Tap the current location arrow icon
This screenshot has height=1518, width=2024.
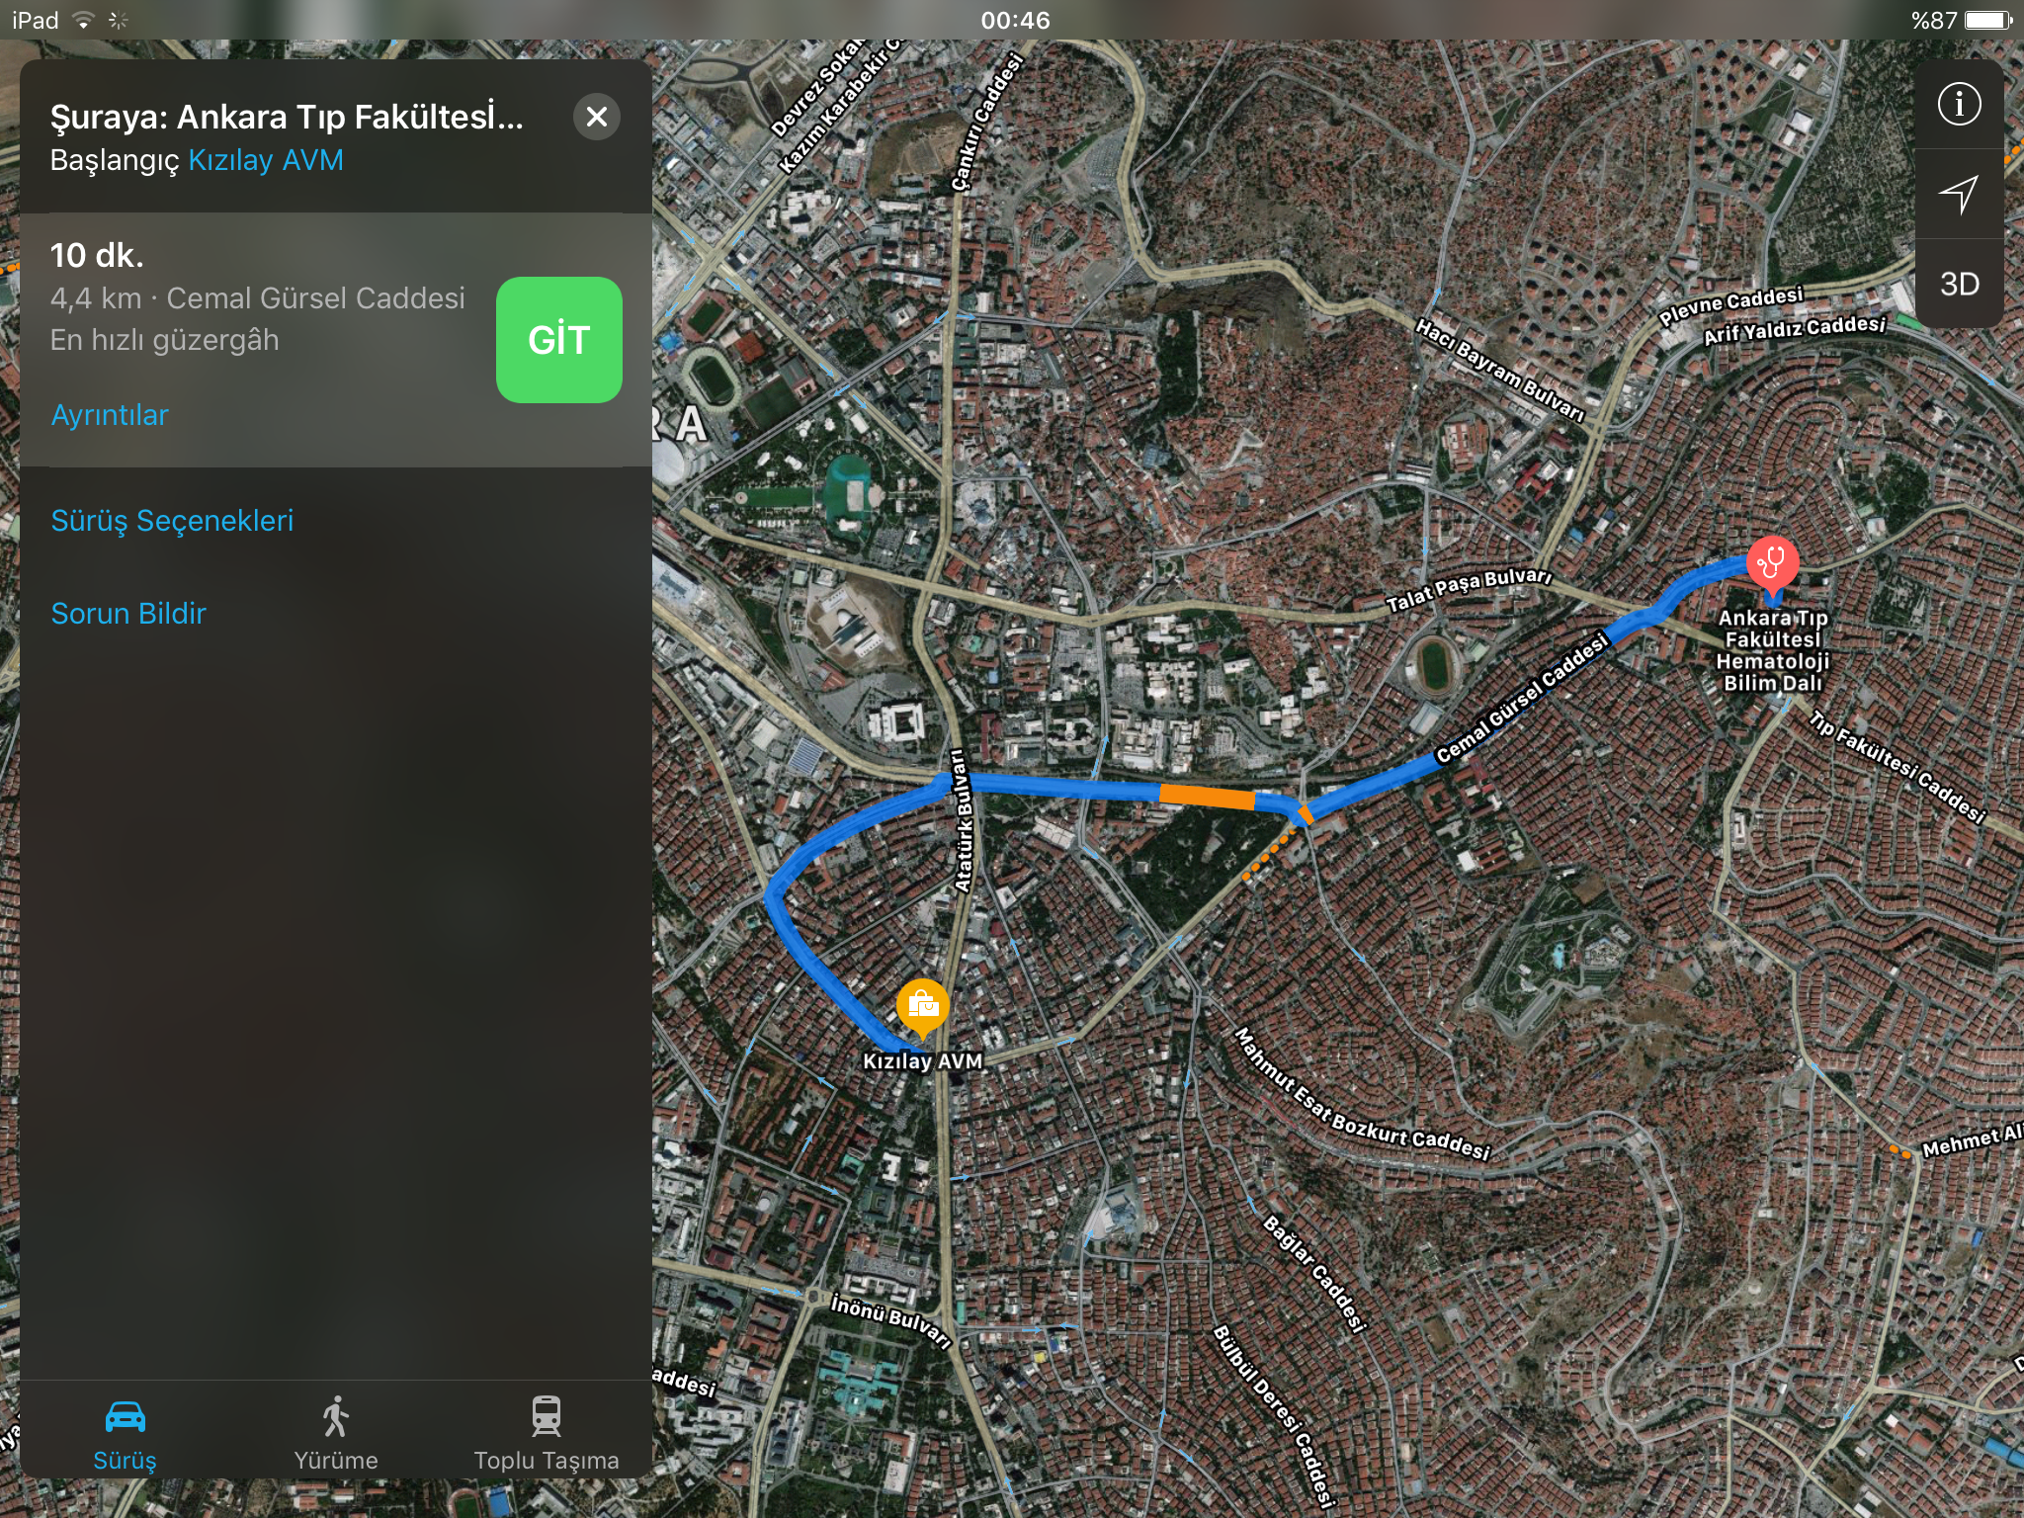[1959, 194]
